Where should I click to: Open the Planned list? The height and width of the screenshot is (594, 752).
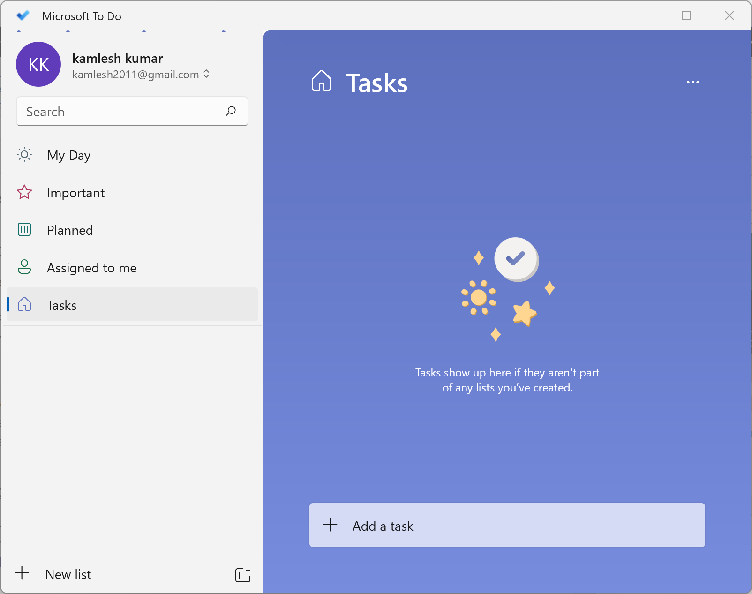tap(132, 230)
